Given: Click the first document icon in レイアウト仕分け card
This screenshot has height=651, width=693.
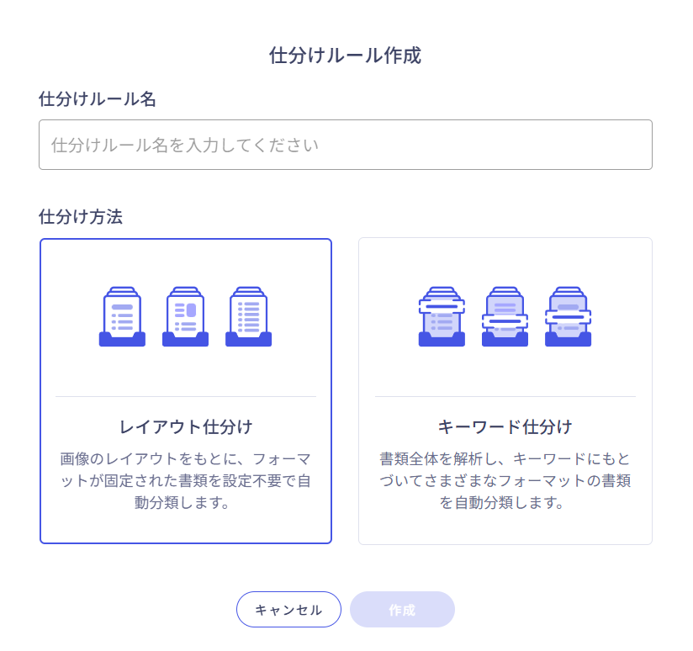Looking at the screenshot, I should click(x=123, y=315).
